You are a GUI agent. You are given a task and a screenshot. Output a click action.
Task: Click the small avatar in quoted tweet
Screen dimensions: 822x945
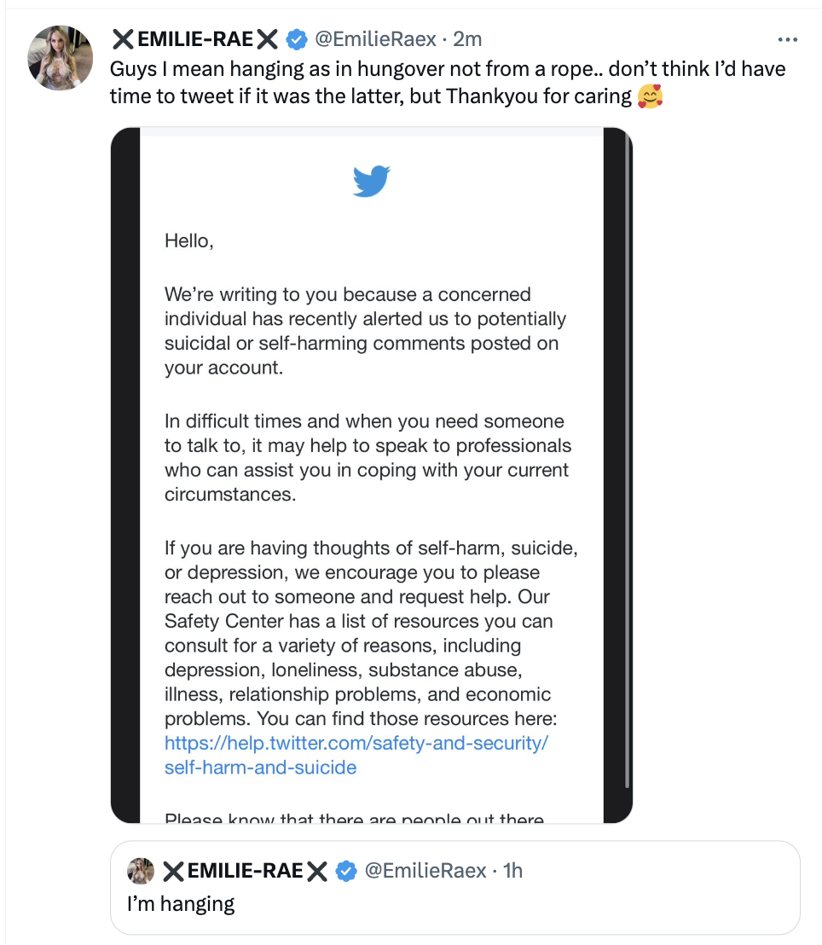[x=141, y=871]
